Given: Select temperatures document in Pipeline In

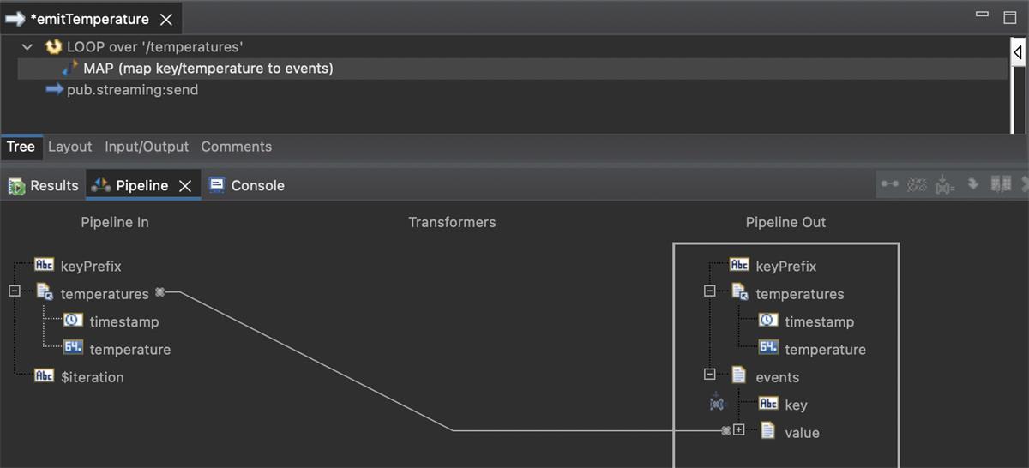Looking at the screenshot, I should tap(105, 294).
